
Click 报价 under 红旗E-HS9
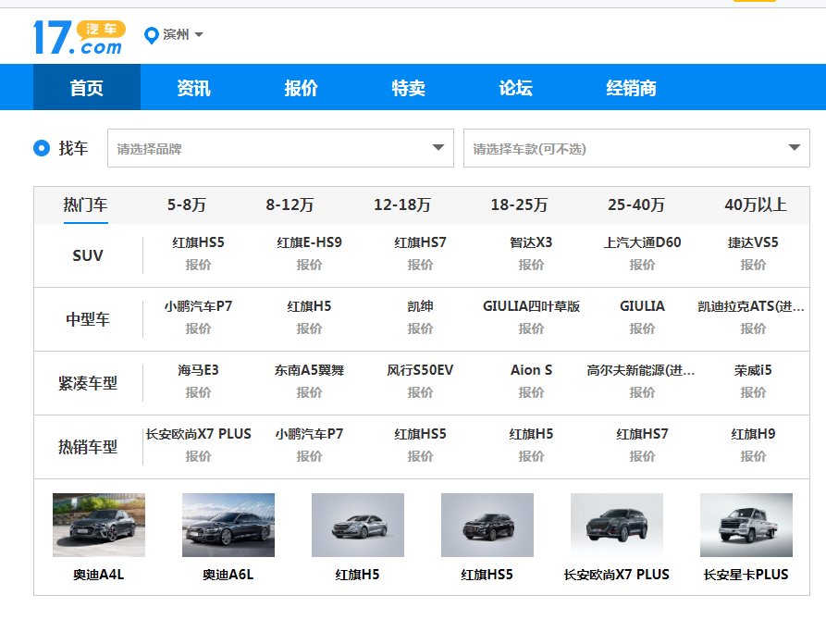tap(309, 265)
